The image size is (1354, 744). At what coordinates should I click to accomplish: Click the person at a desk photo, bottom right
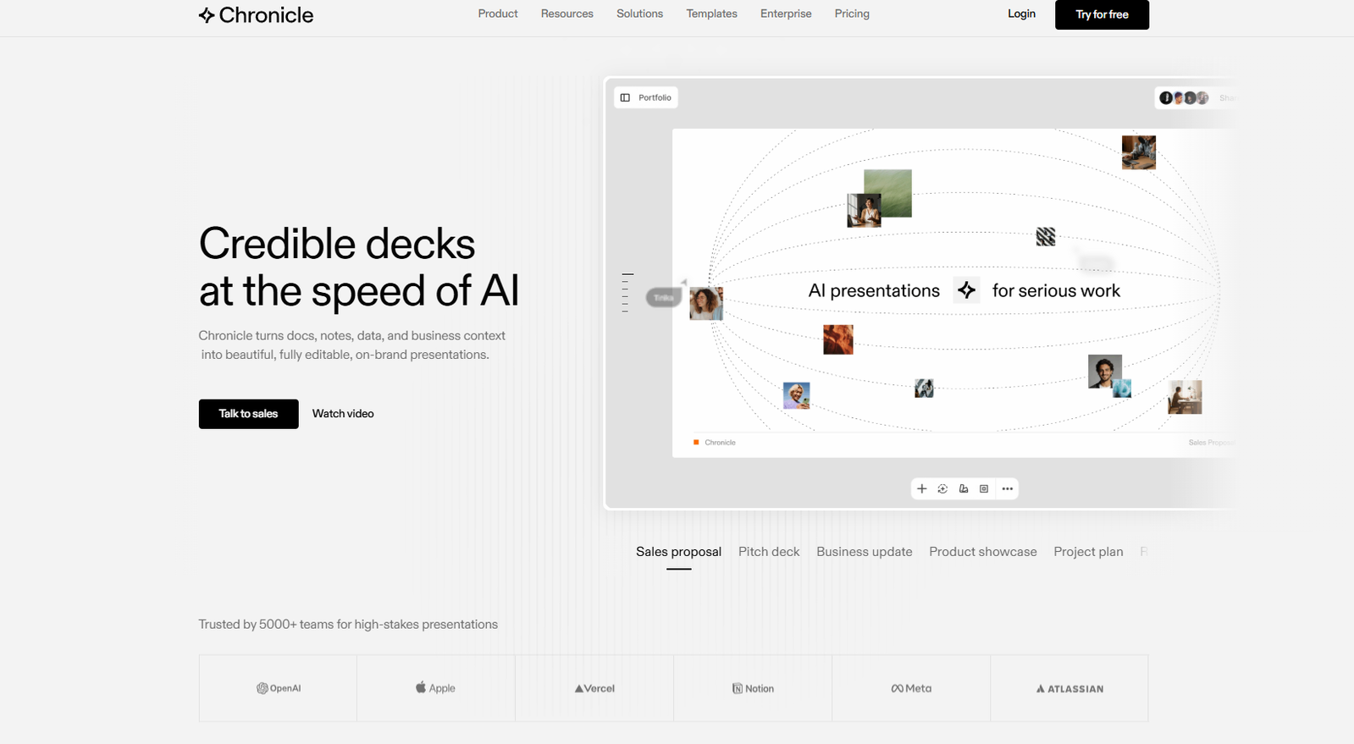pos(1185,397)
